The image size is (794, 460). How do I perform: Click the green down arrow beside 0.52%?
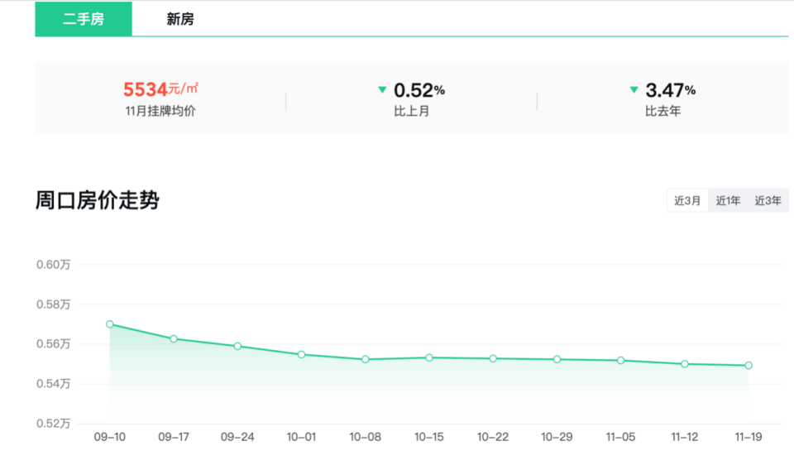[382, 89]
